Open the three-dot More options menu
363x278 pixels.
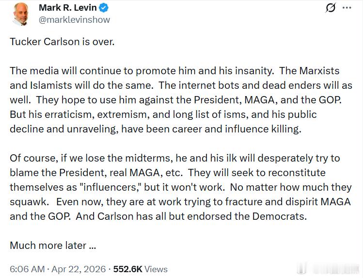347,8
